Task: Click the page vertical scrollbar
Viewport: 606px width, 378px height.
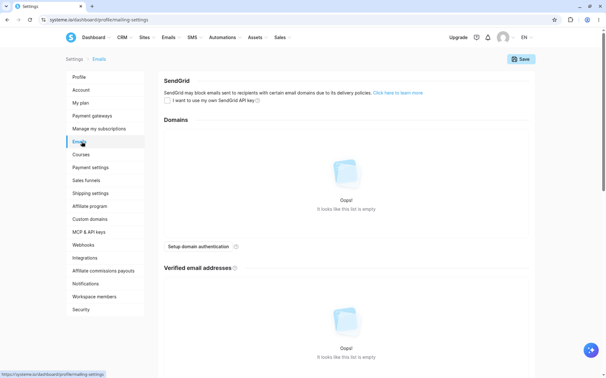Action: tap(603, 112)
